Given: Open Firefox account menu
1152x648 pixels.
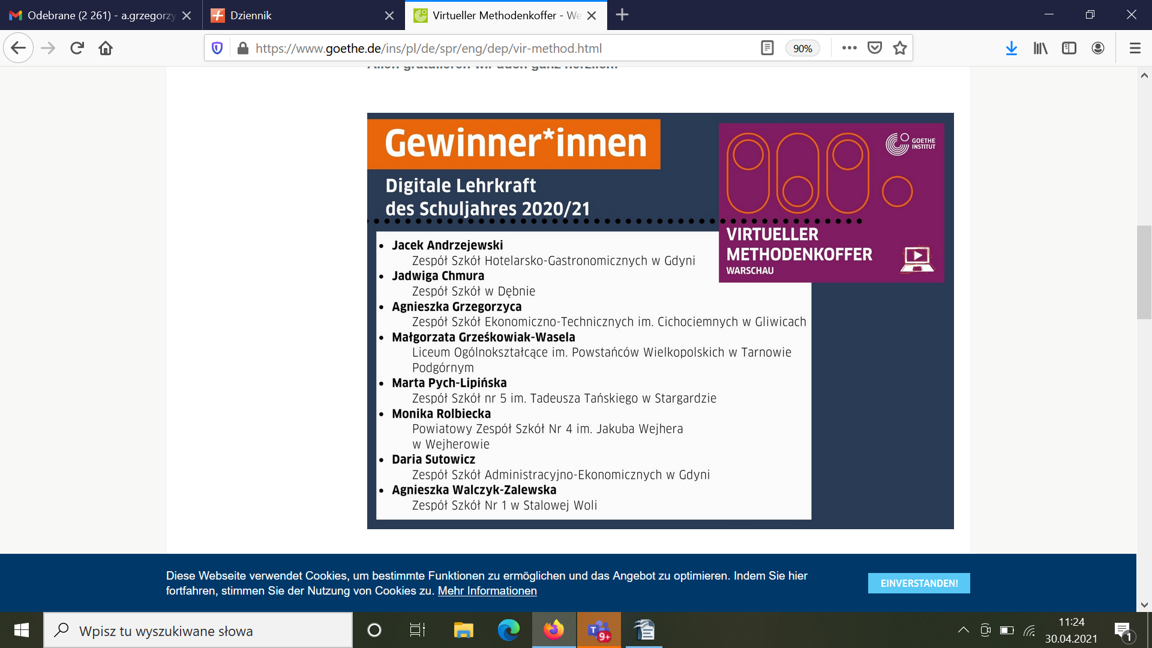Looking at the screenshot, I should [1098, 48].
